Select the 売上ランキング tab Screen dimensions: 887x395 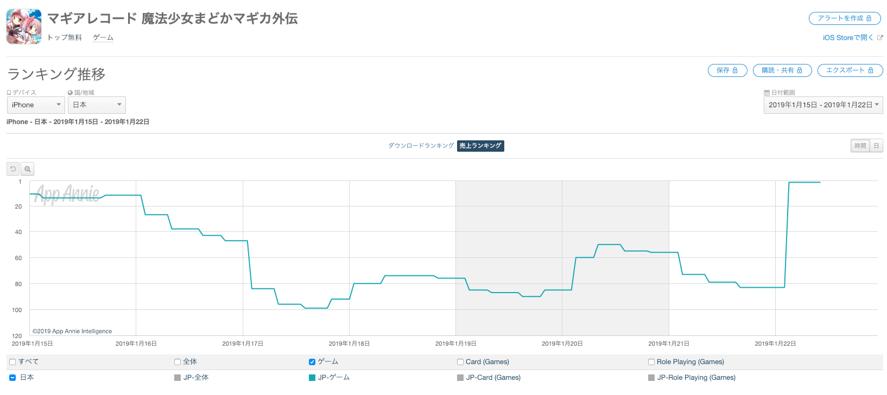click(x=480, y=146)
